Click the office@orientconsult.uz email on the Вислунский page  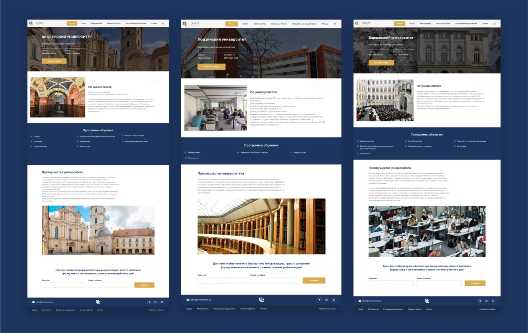45,302
